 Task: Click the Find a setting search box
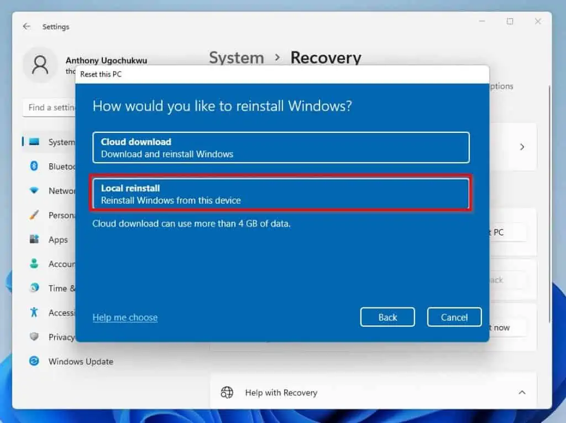[x=50, y=107]
